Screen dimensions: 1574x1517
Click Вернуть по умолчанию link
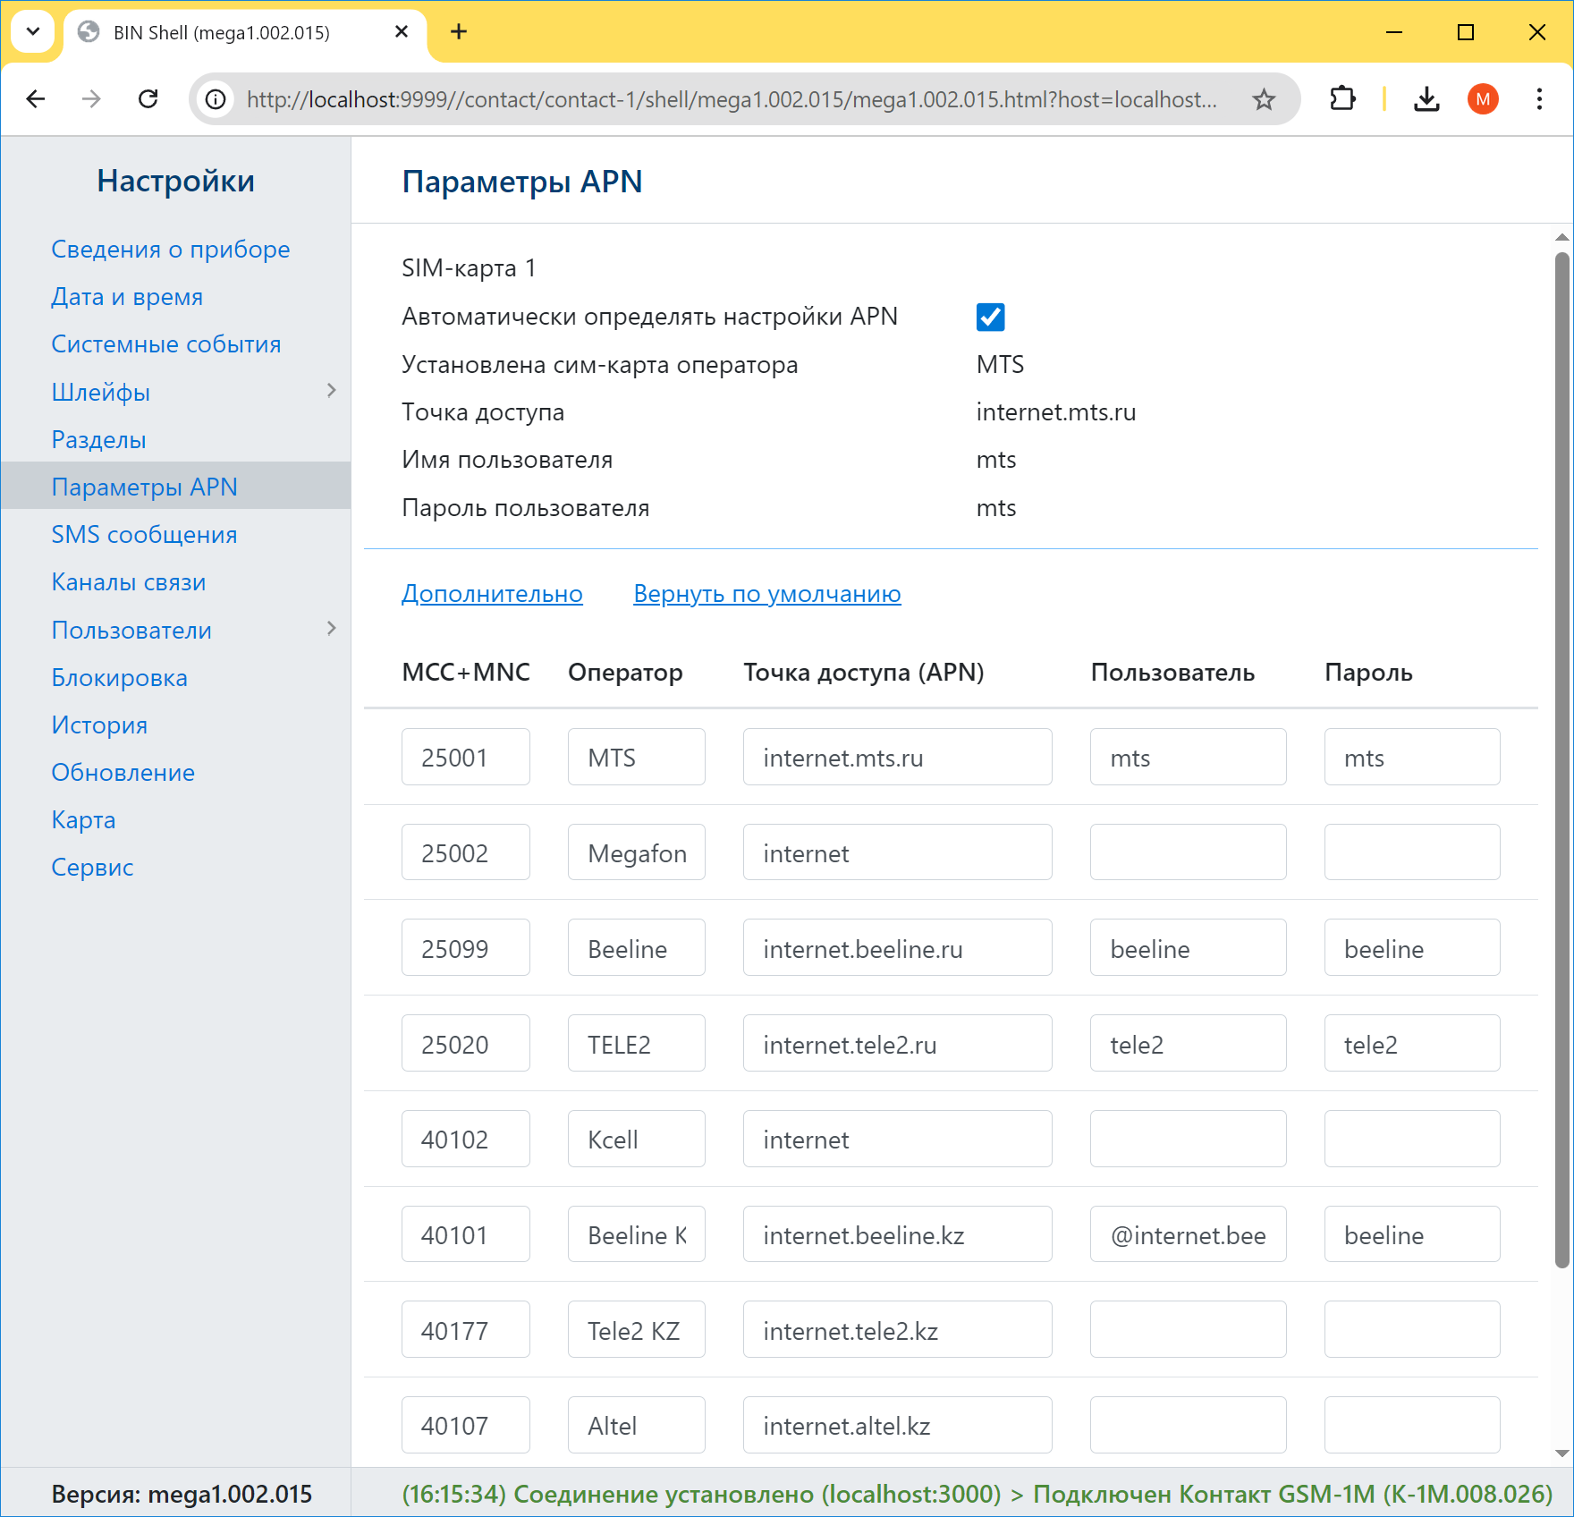tap(766, 594)
